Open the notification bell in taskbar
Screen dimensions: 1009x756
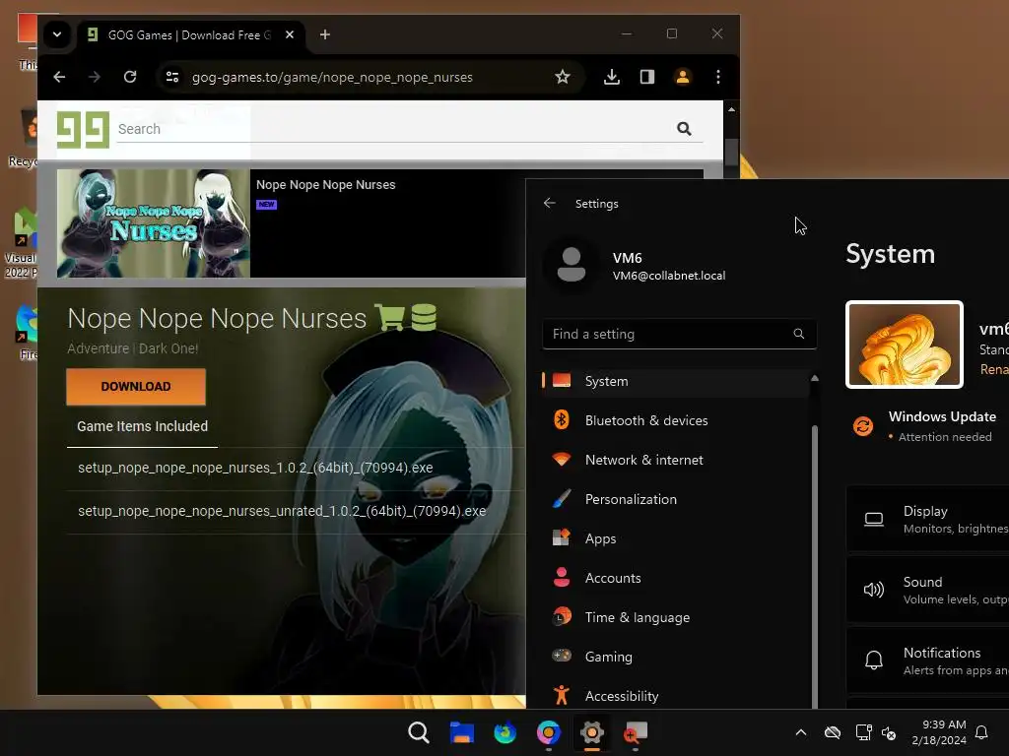pyautogui.click(x=981, y=732)
